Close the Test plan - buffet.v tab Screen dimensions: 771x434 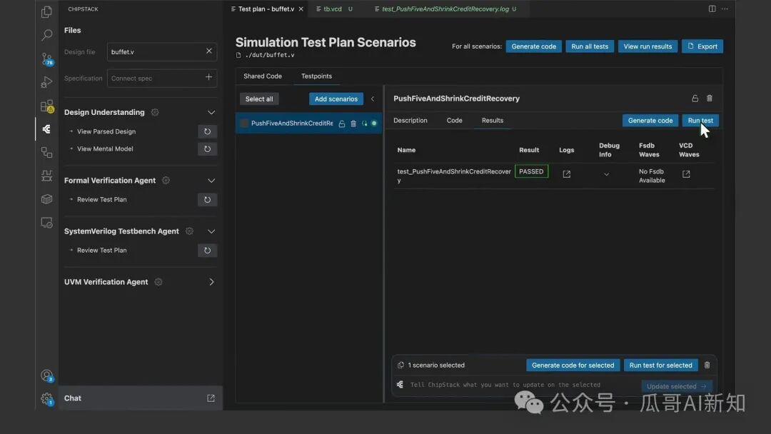coord(301,9)
